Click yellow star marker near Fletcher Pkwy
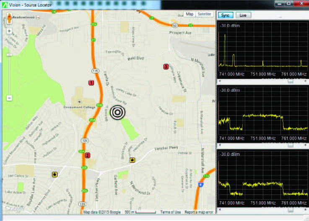309x221 pixels. click(132, 160)
